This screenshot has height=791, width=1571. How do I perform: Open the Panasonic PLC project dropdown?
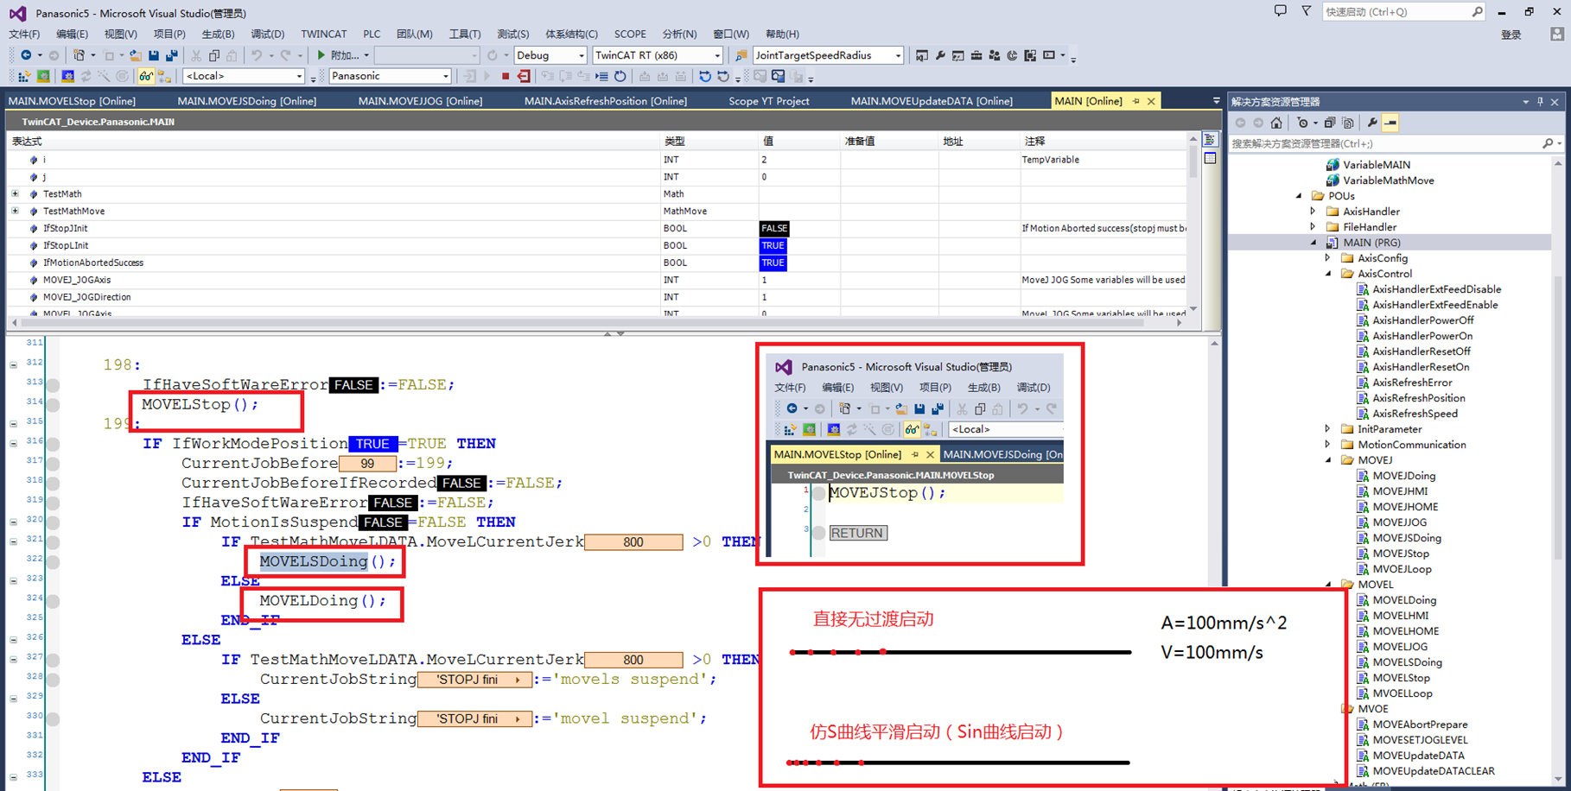[x=445, y=76]
